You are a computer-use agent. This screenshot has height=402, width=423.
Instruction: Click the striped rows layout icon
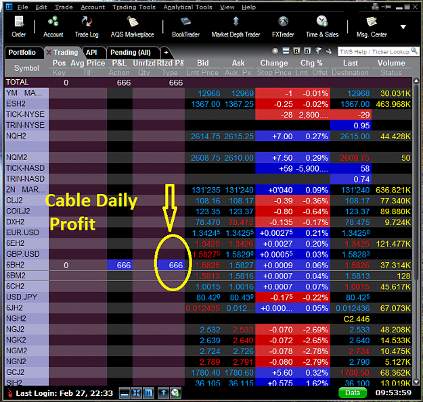[286, 51]
